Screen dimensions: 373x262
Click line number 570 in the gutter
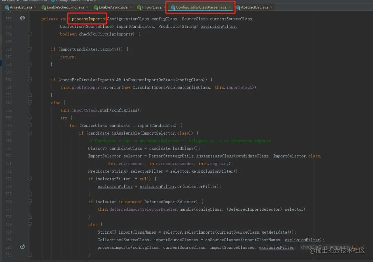click(9, 156)
